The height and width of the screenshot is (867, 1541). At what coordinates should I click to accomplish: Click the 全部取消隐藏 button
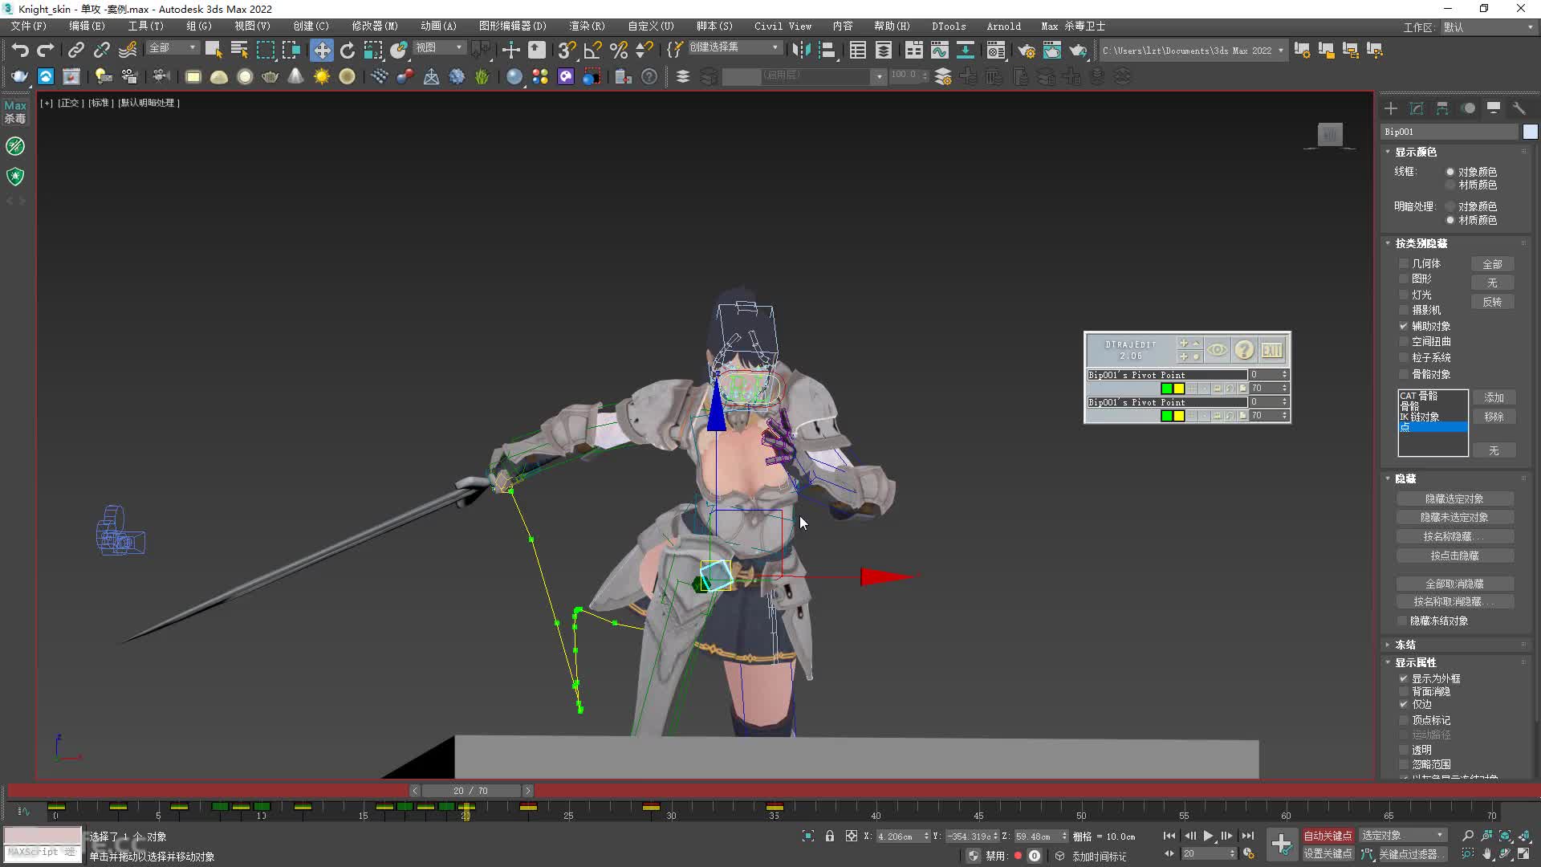[x=1454, y=584]
